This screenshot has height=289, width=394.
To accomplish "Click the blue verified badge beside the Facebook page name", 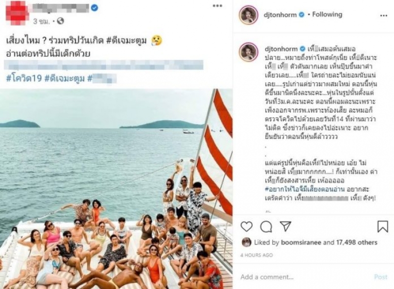I will coord(94,8).
